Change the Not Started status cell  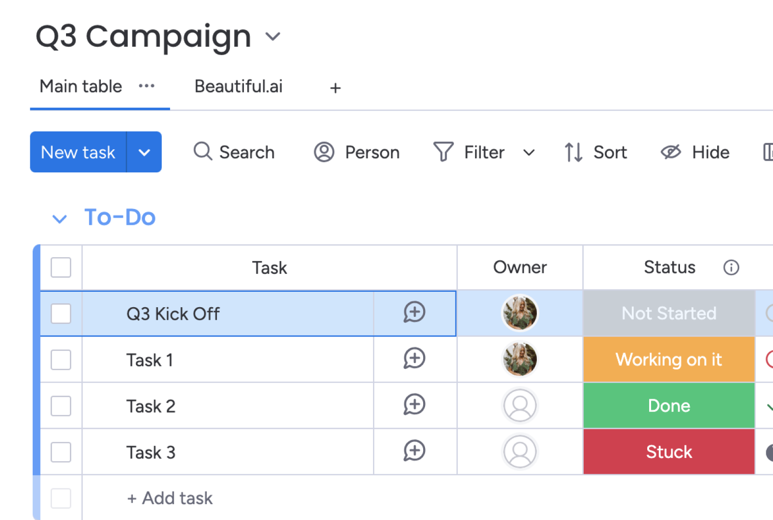click(x=669, y=313)
